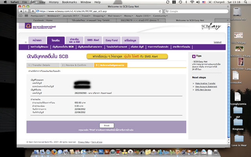Launch Firefox from the Dock

(54, 152)
